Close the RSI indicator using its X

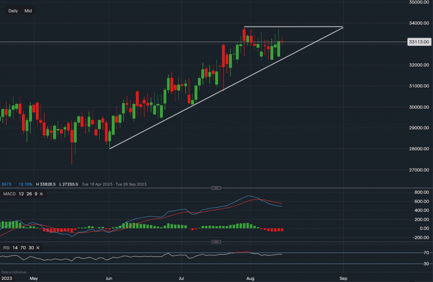point(38,247)
